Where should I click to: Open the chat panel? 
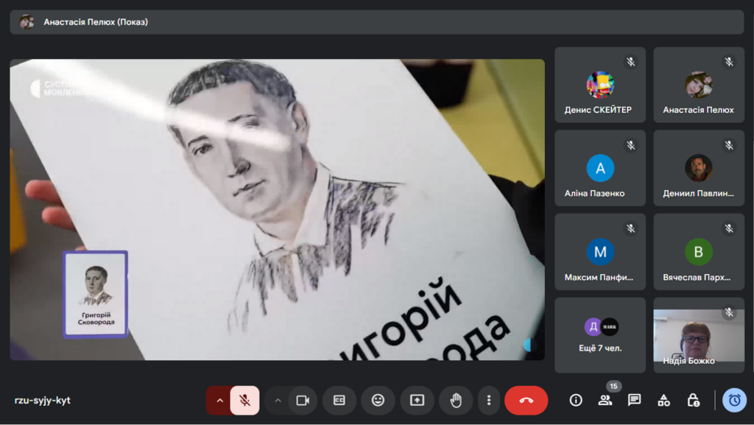pos(634,400)
